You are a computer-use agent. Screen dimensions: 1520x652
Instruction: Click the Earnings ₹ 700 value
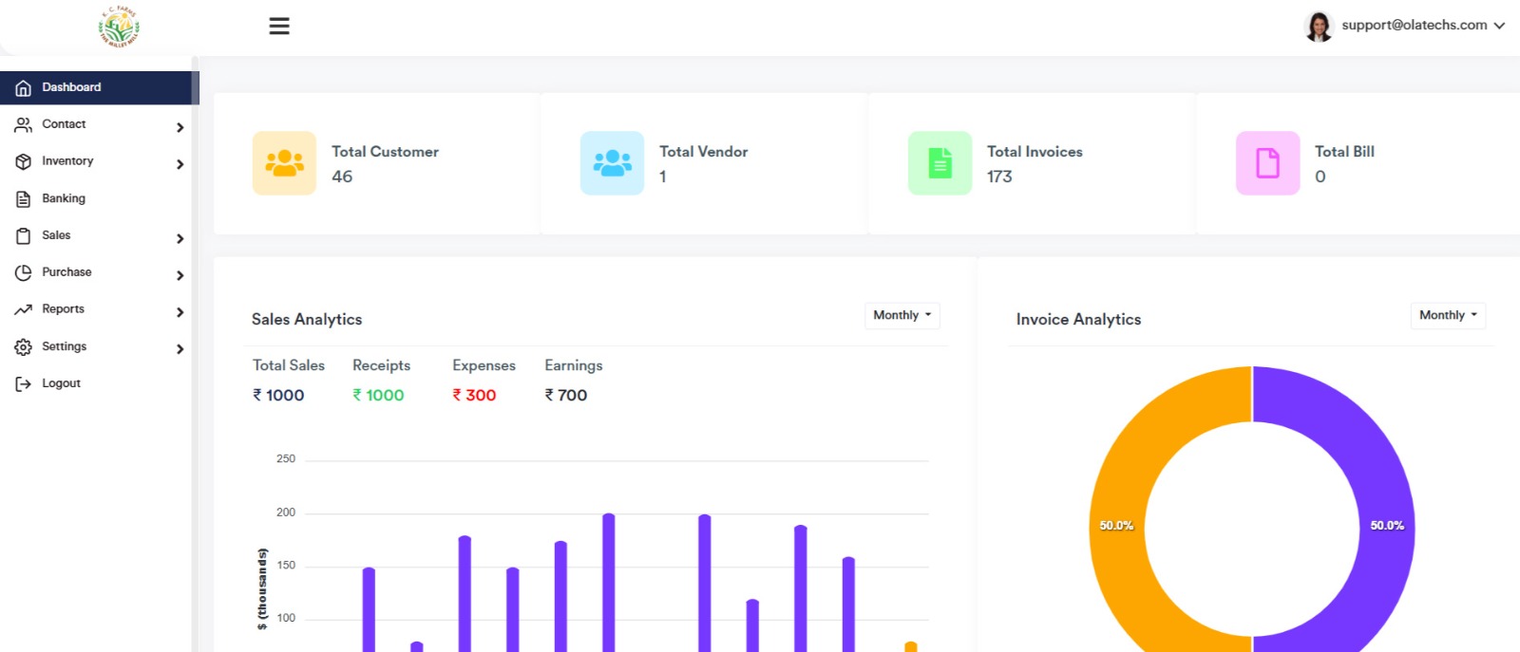[565, 395]
